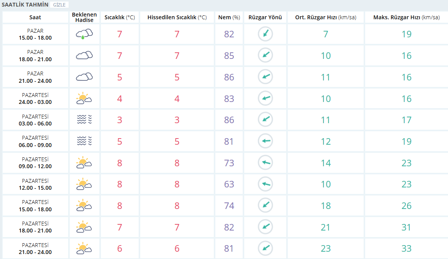Click the wind direction arrow for Pazartesi 21.00-24.00
This screenshot has height=259, width=448.
click(x=265, y=248)
